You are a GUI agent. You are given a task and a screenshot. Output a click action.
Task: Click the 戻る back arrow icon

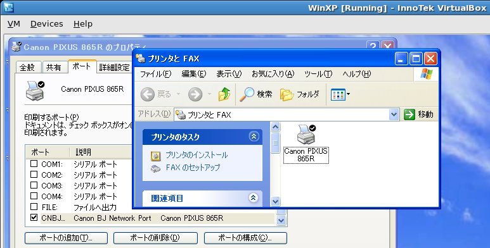(148, 94)
